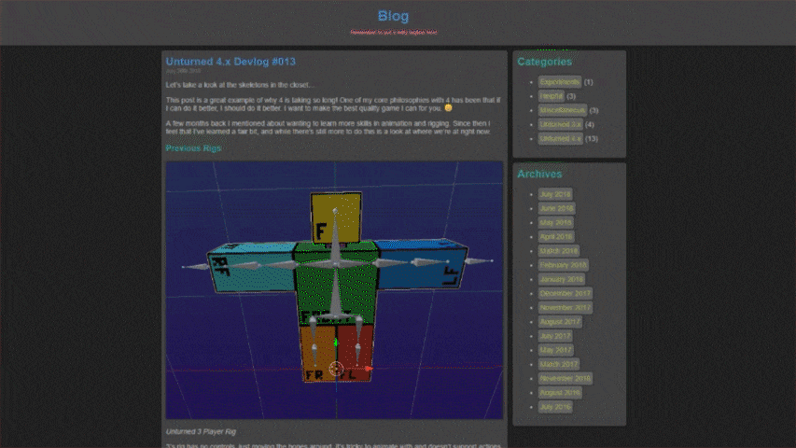Click the Unturned 3 Player Rig caption

(201, 432)
